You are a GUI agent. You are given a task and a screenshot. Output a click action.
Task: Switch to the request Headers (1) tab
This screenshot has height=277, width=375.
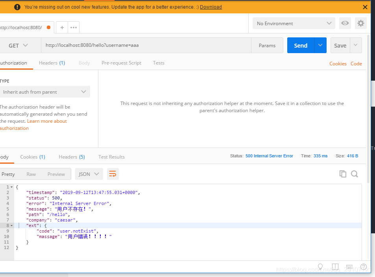[x=52, y=63]
